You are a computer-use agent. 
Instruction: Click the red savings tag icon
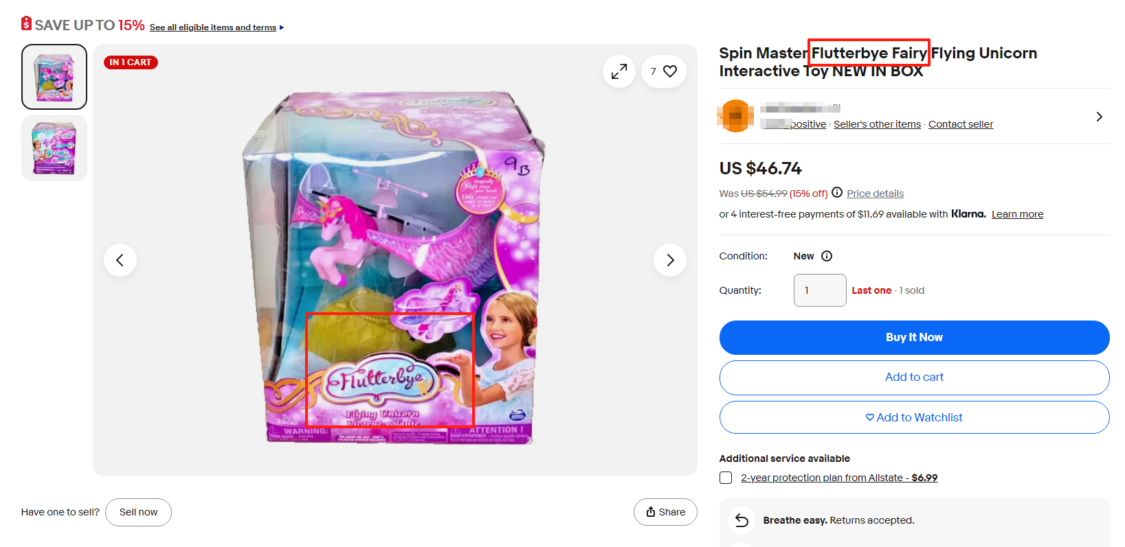[x=26, y=24]
